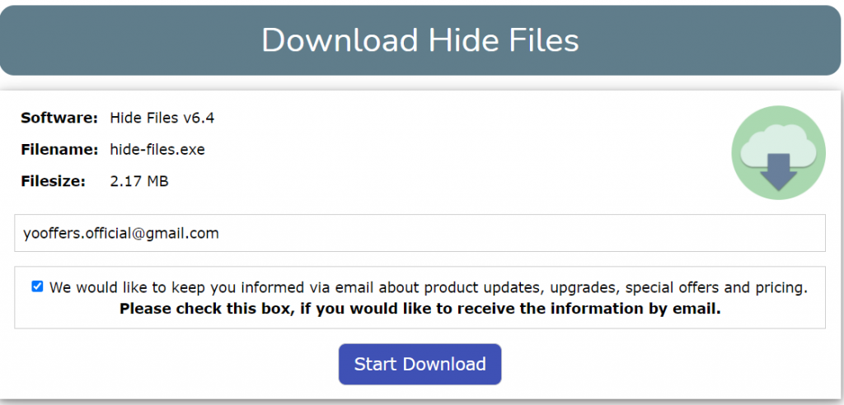Uncheck the email updates checkbox
Image resolution: width=844 pixels, height=405 pixels.
(x=37, y=286)
